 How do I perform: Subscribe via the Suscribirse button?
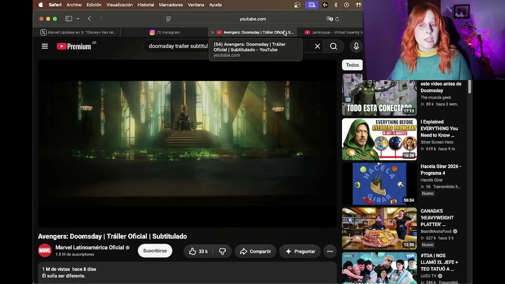click(155, 251)
